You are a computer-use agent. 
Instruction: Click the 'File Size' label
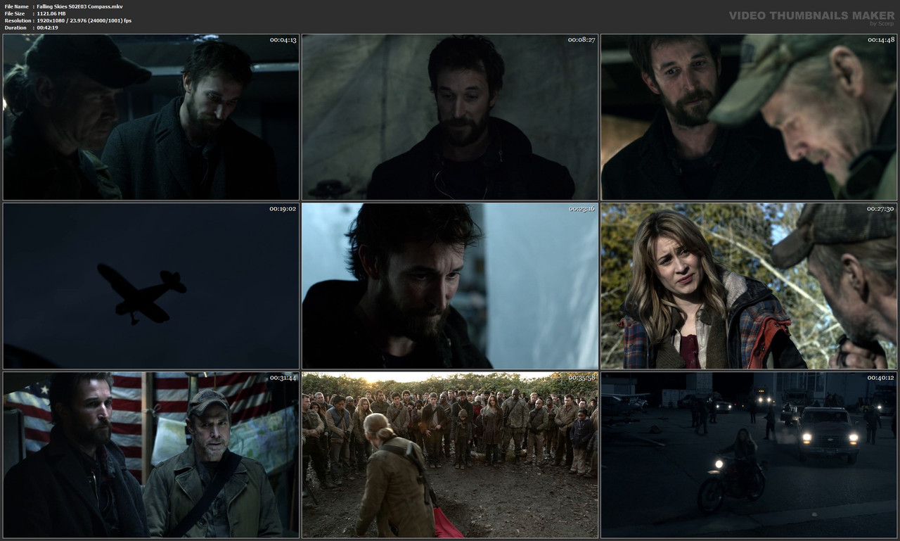tap(15, 13)
